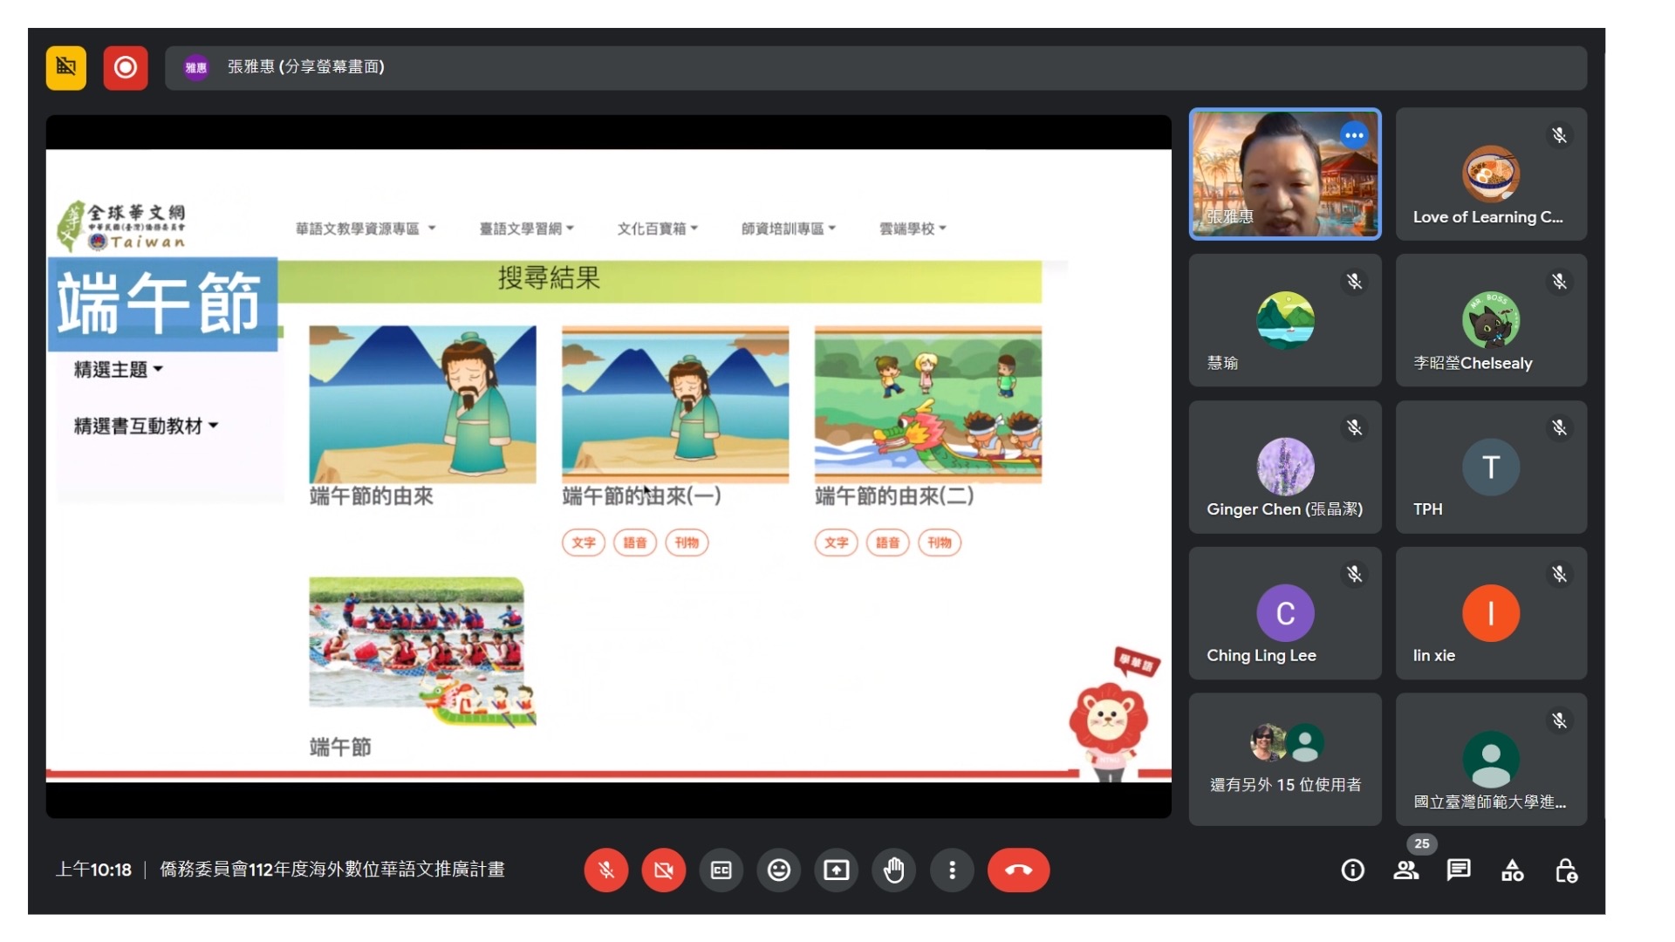Image resolution: width=1675 pixels, height=942 pixels.
Task: Open the blue options menu on 張雅惠's tile
Action: [x=1354, y=135]
